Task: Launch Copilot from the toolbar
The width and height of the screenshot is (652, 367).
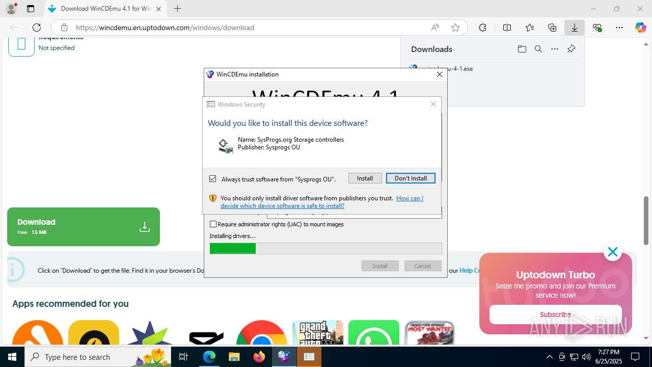Action: click(x=640, y=28)
